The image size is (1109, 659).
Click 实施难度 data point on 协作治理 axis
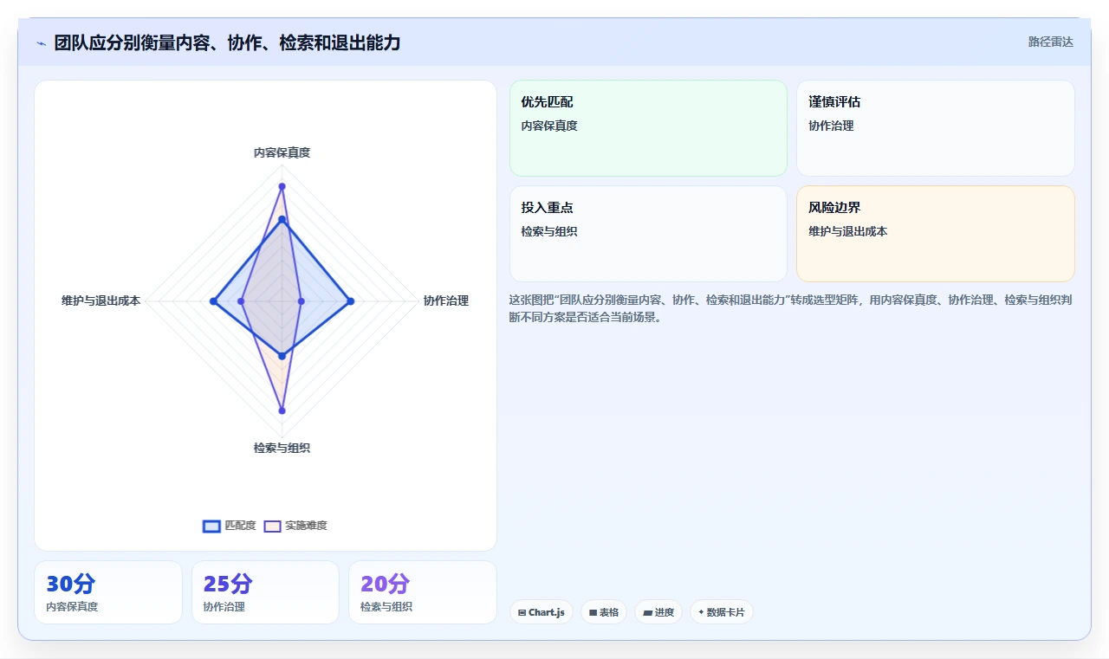tap(301, 301)
